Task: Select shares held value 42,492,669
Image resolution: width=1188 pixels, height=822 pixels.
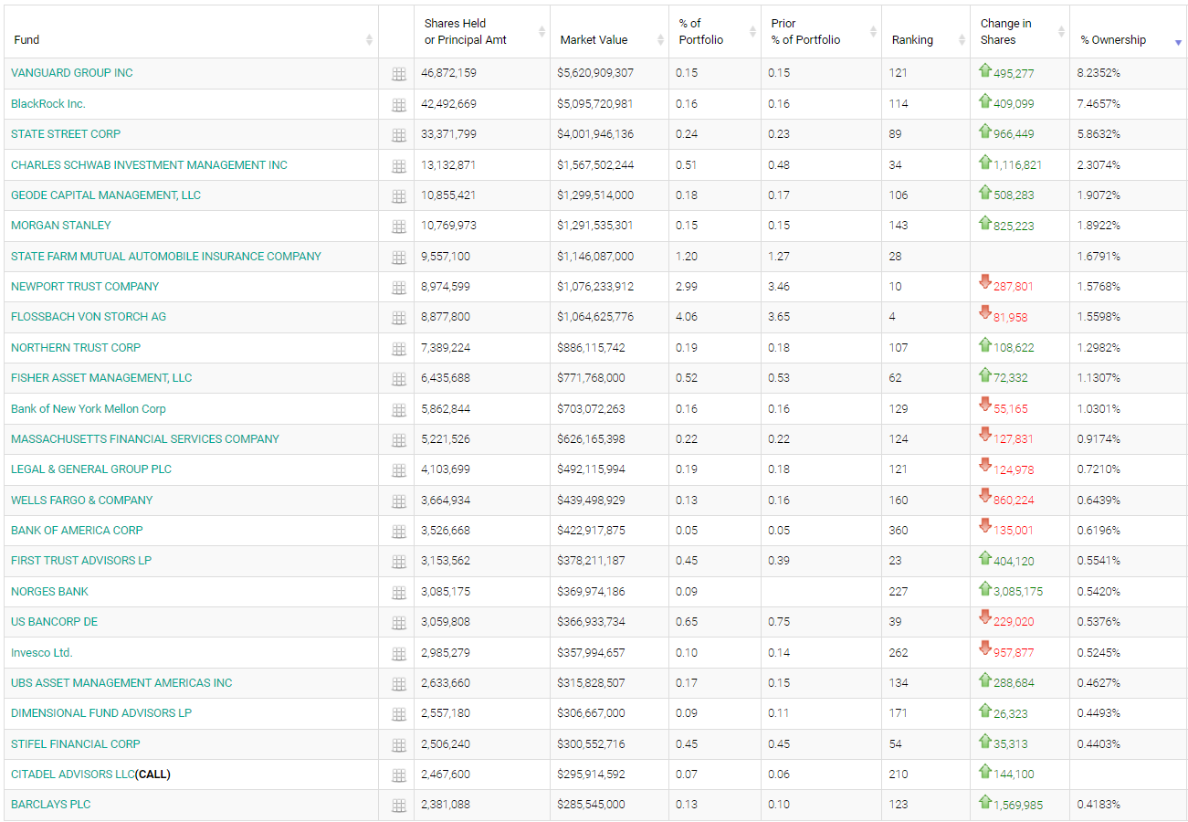Action: (x=448, y=103)
